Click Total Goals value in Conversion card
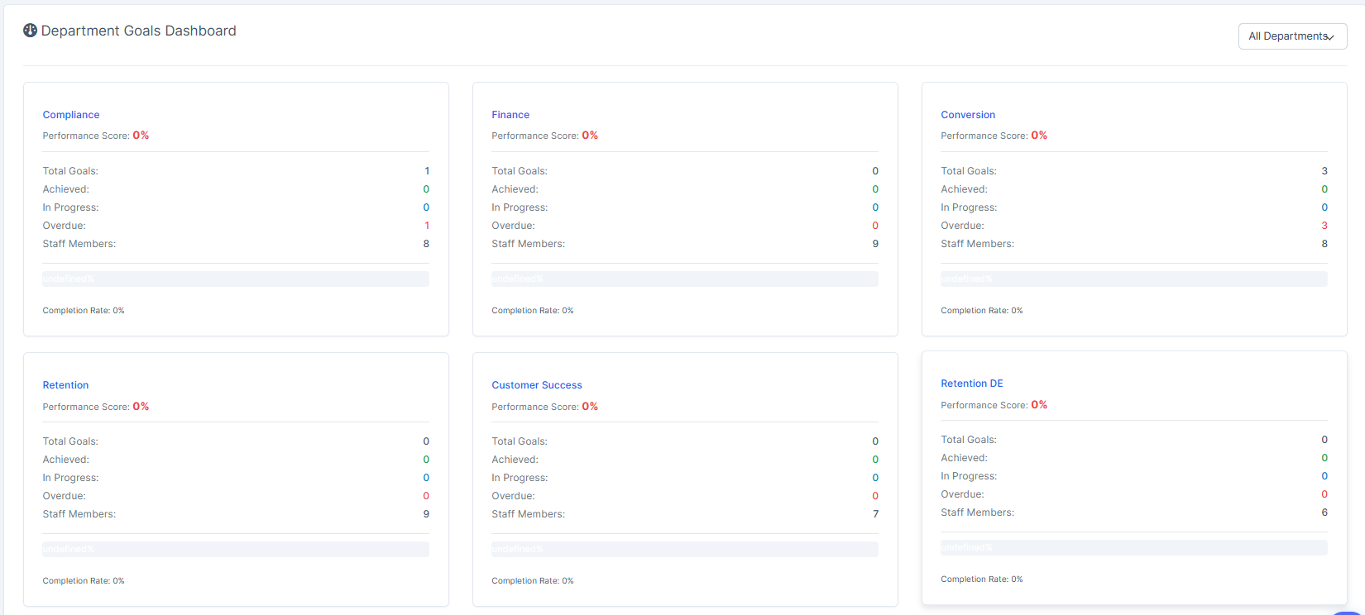This screenshot has height=615, width=1365. [1324, 171]
